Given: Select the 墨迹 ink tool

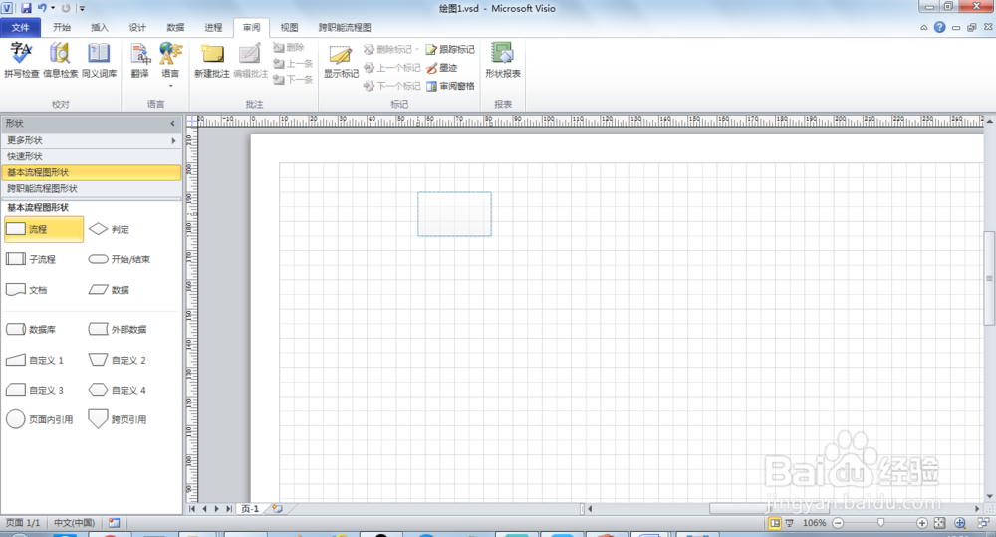Looking at the screenshot, I should tap(442, 68).
